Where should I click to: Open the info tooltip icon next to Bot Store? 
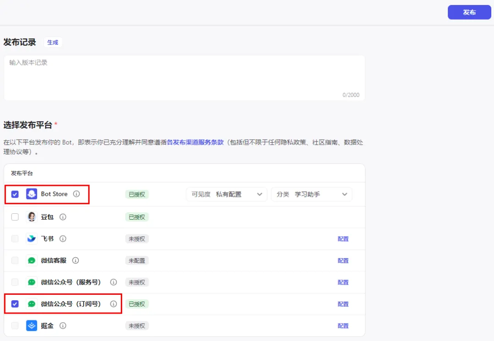click(75, 194)
